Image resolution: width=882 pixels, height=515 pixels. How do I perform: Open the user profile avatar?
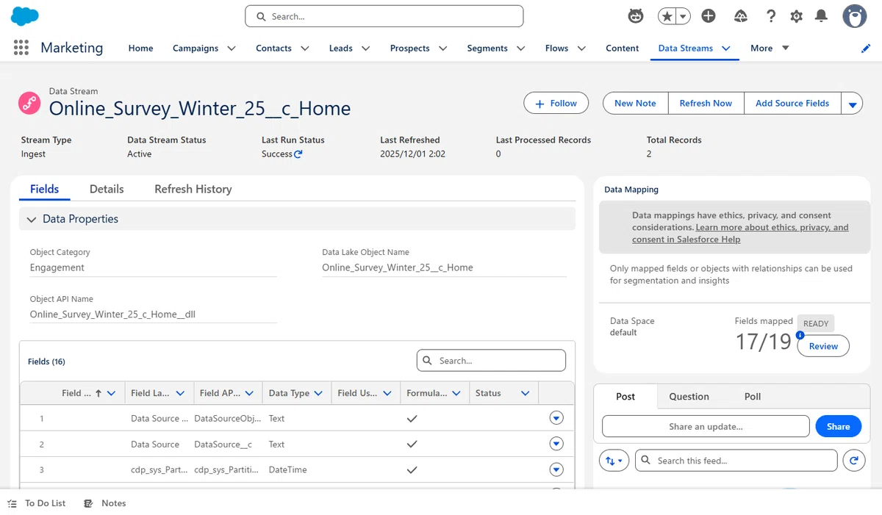point(854,16)
